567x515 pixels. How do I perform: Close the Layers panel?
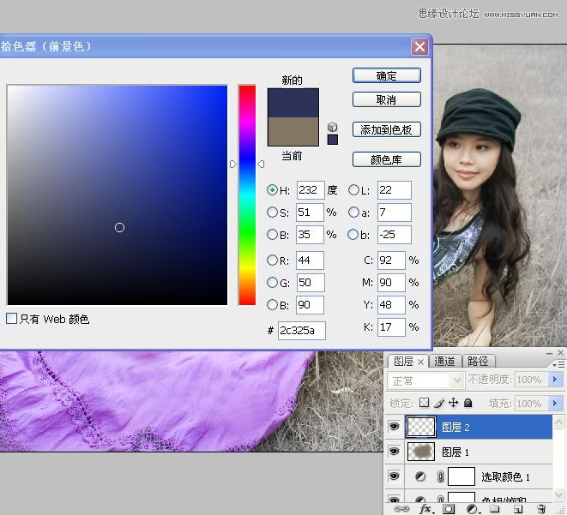(560, 352)
